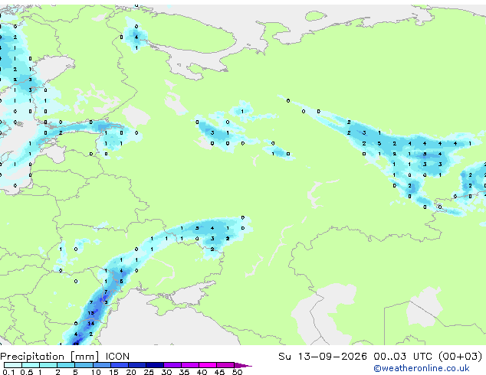Click the 15–20 mm royal blue swatch
This screenshot has height=375, width=486.
tap(120, 365)
